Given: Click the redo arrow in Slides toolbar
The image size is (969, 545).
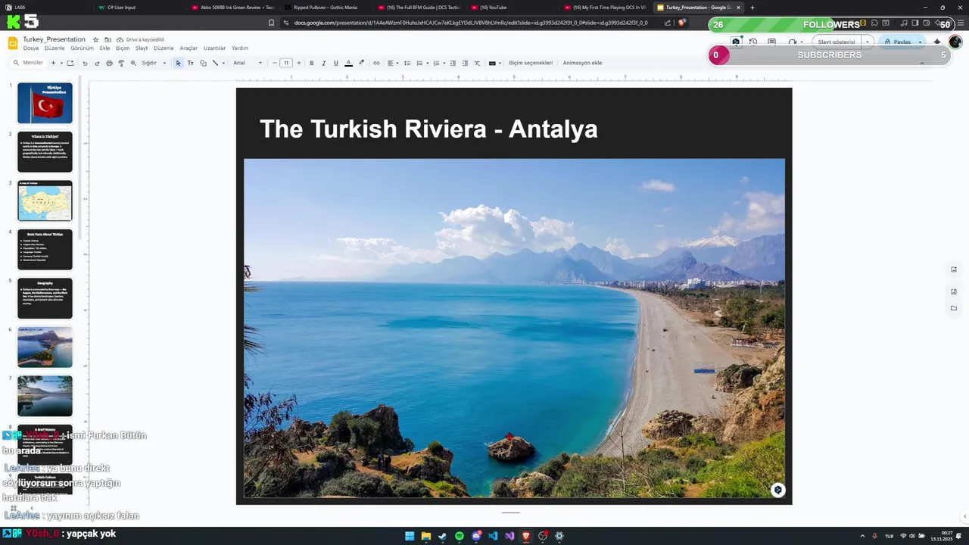Looking at the screenshot, I should click(x=97, y=63).
